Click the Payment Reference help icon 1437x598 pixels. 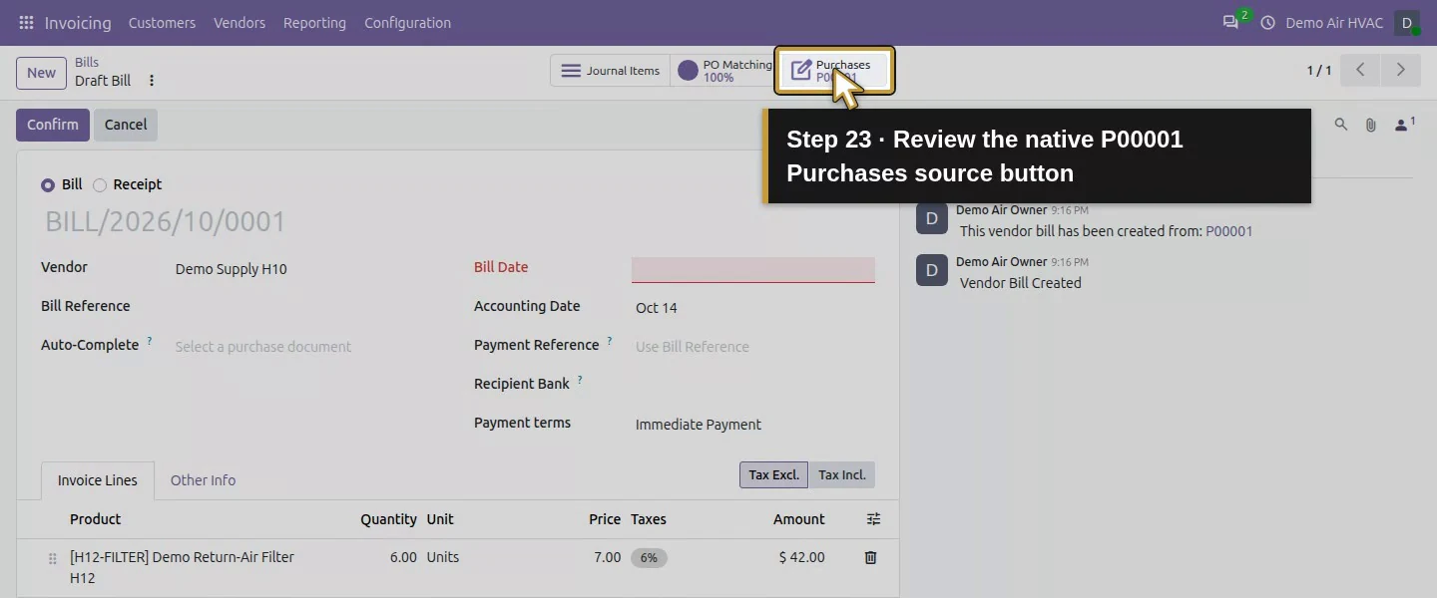610,341
